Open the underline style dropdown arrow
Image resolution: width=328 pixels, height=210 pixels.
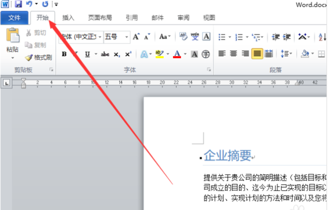(96, 54)
